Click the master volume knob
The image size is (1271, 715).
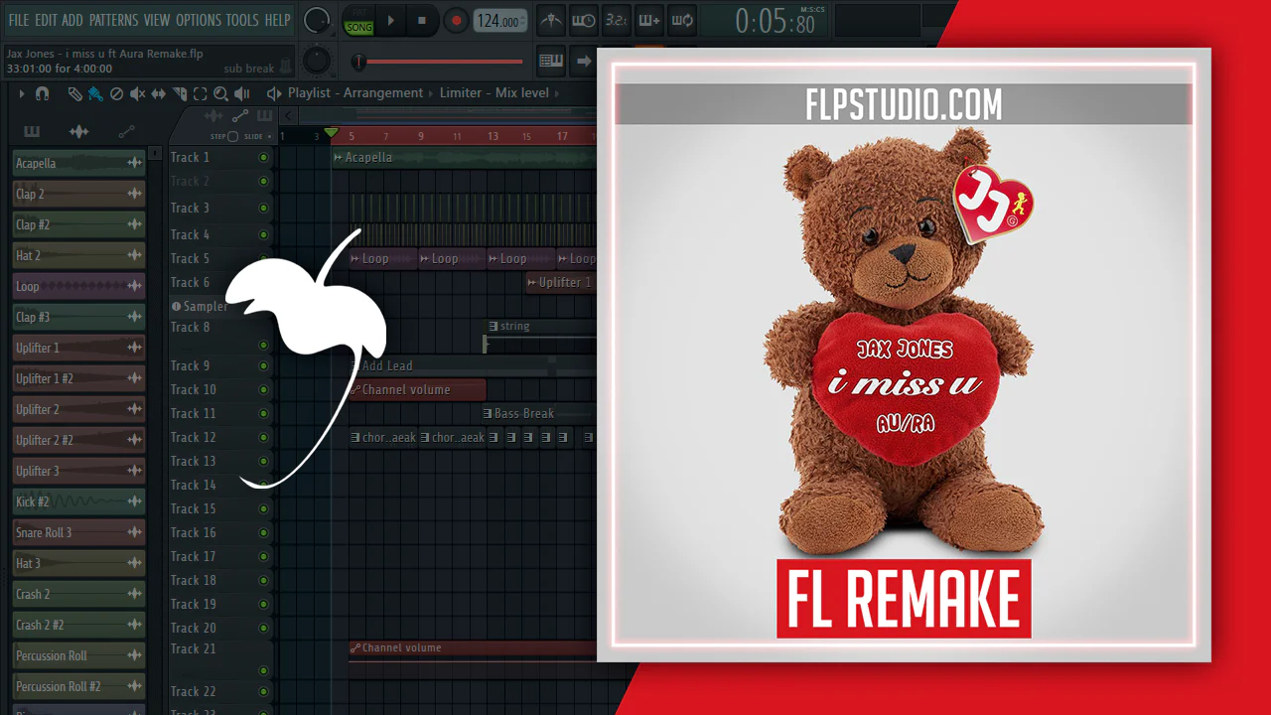coord(316,20)
